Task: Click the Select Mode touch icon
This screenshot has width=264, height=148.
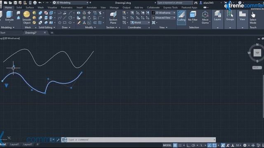Action: pyautogui.click(x=253, y=15)
